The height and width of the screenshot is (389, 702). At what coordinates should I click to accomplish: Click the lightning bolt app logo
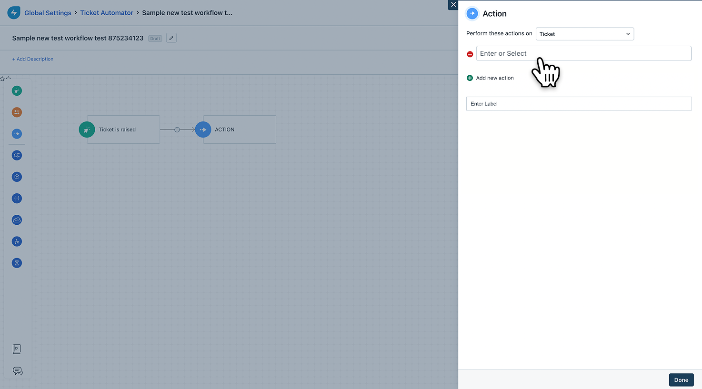14,13
